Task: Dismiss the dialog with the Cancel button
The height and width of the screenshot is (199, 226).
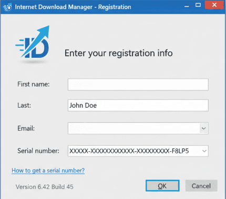Action: point(201,186)
